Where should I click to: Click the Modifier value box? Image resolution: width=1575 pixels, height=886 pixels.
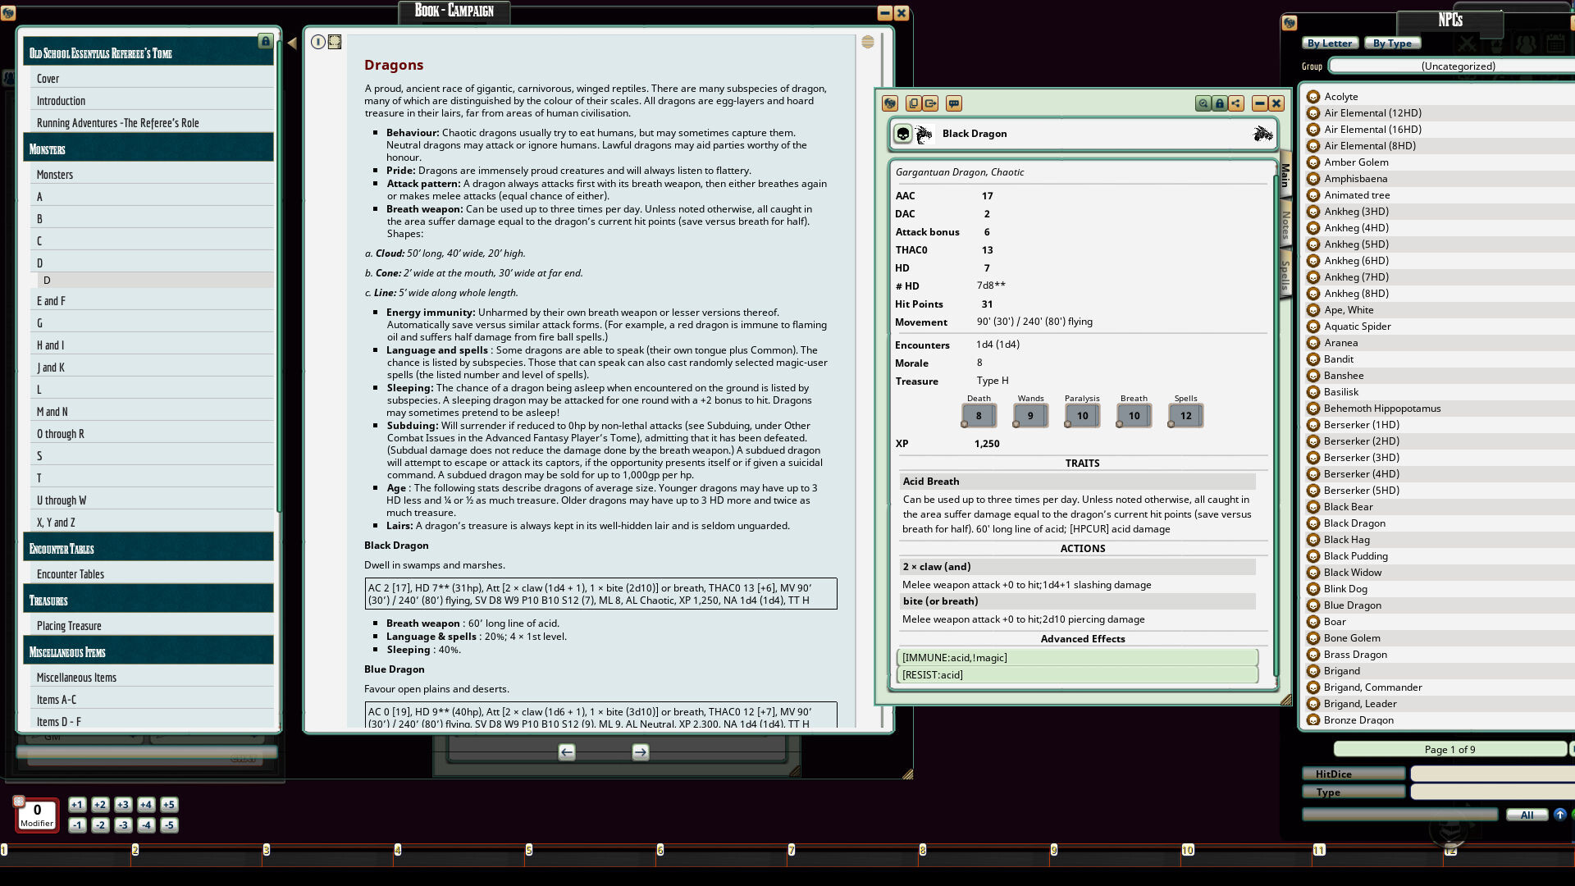pos(37,815)
